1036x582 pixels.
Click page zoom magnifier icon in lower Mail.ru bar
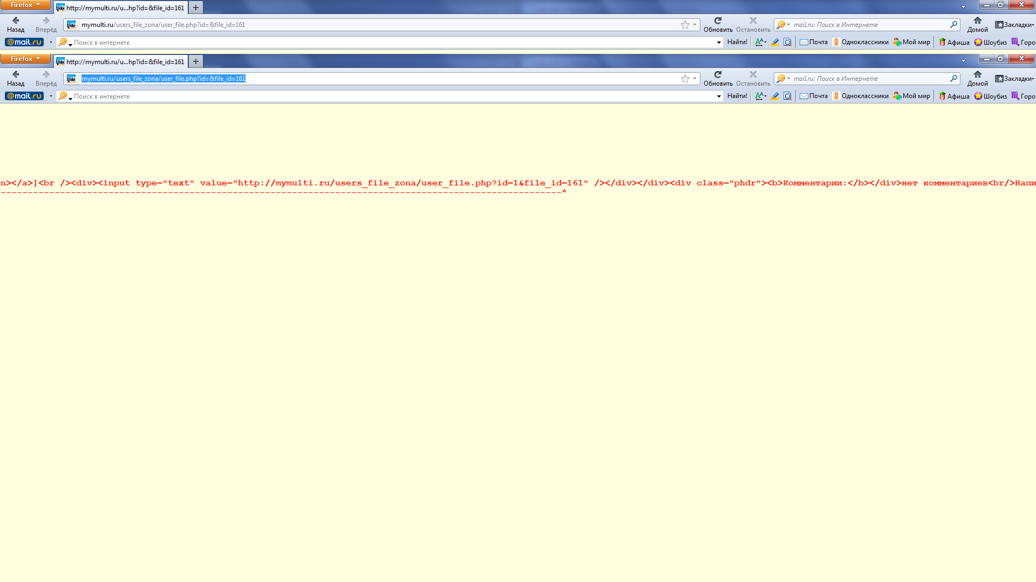(787, 96)
